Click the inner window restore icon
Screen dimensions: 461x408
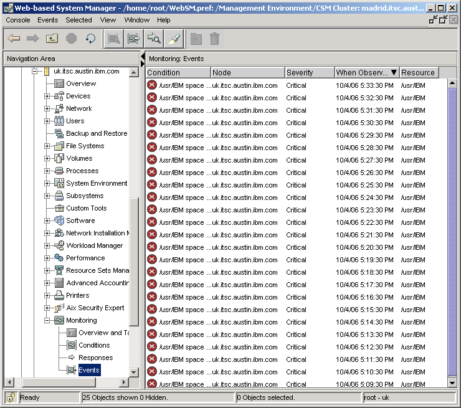444,20
